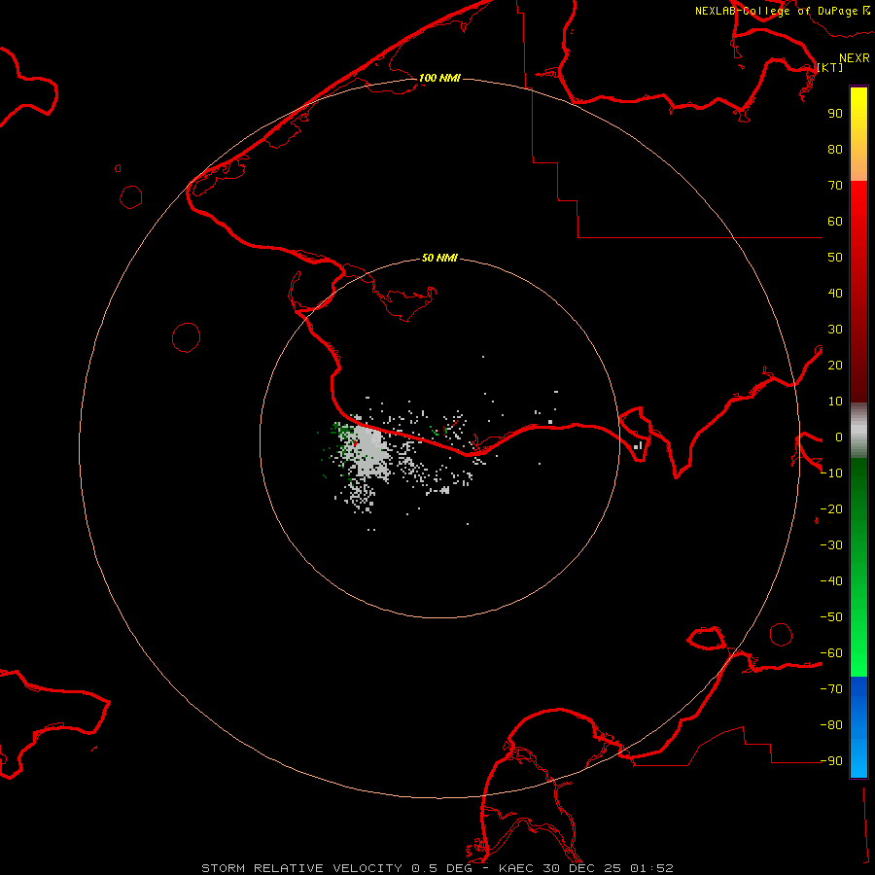This screenshot has height=875, width=875.
Task: Click the 0 value on velocity scale
Action: click(839, 437)
